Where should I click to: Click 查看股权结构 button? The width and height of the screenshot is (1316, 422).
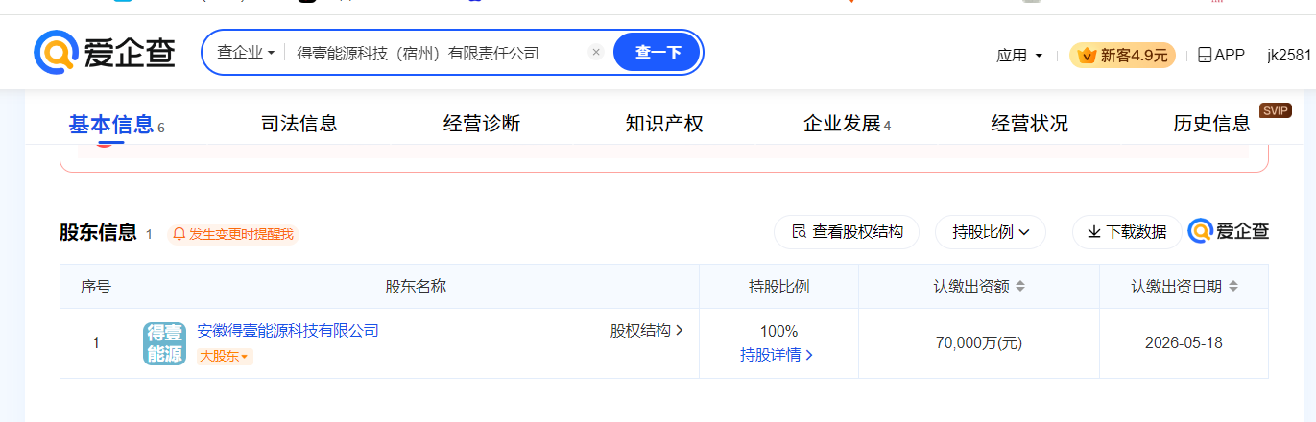click(x=847, y=232)
